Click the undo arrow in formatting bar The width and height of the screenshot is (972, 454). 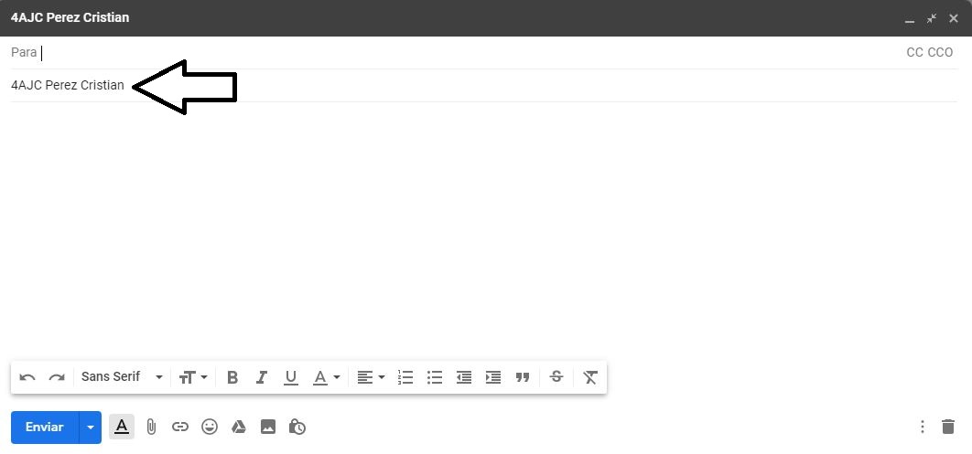27,377
